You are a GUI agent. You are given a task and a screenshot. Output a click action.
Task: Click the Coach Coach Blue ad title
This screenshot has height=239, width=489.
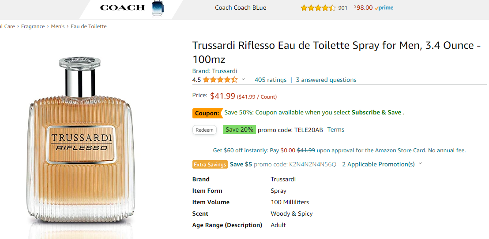[x=241, y=7]
